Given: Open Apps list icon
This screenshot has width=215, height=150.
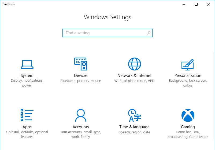Looking at the screenshot, I should 27,115.
